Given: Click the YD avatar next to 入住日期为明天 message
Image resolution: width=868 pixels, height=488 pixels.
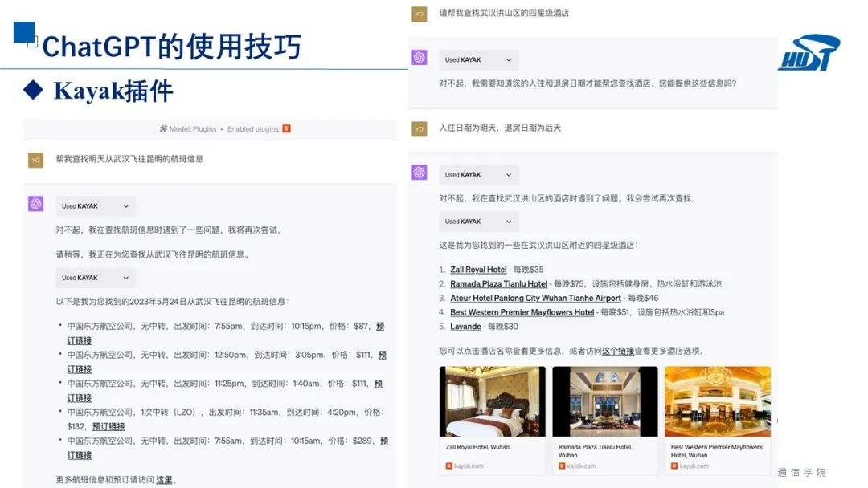Looking at the screenshot, I should click(x=419, y=128).
